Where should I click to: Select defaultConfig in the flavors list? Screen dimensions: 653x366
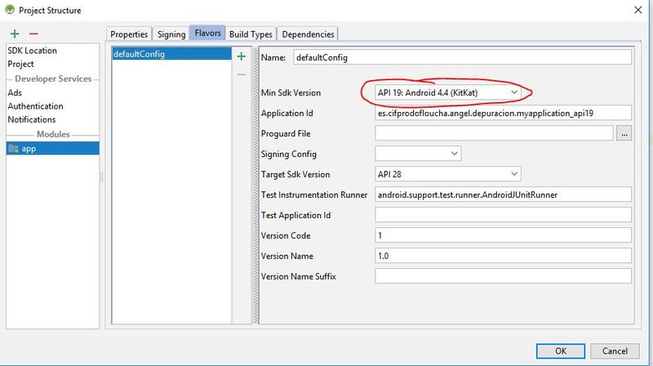point(171,54)
